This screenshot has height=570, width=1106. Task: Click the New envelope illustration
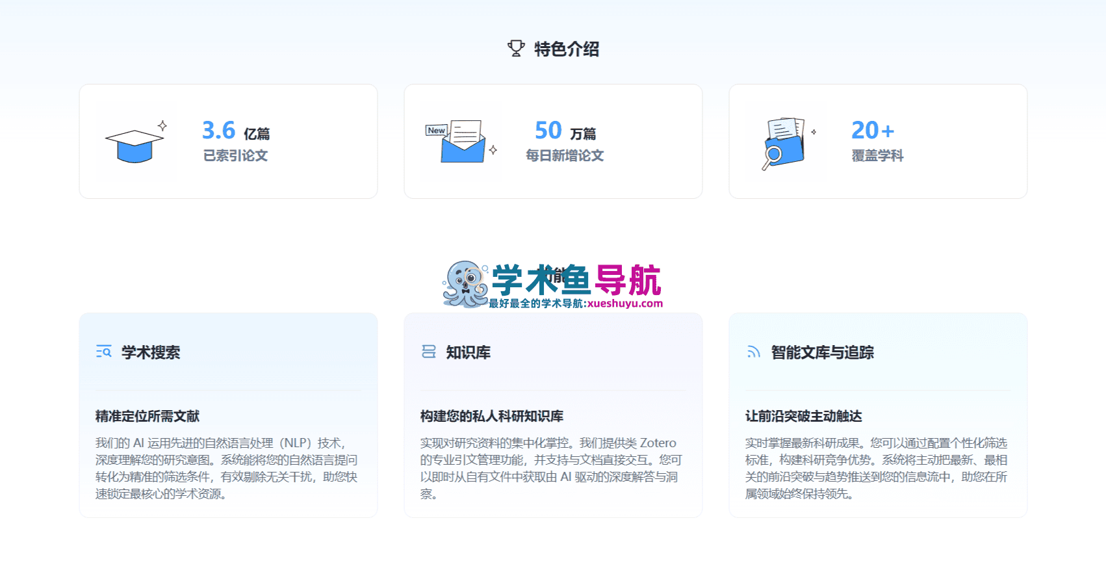461,141
